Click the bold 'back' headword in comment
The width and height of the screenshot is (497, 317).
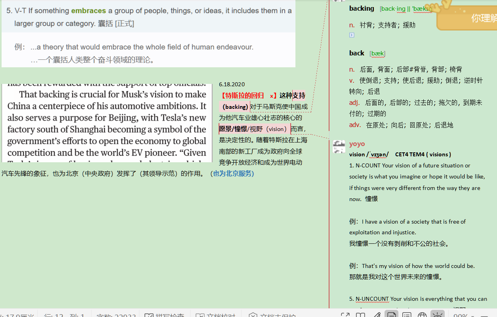(356, 53)
